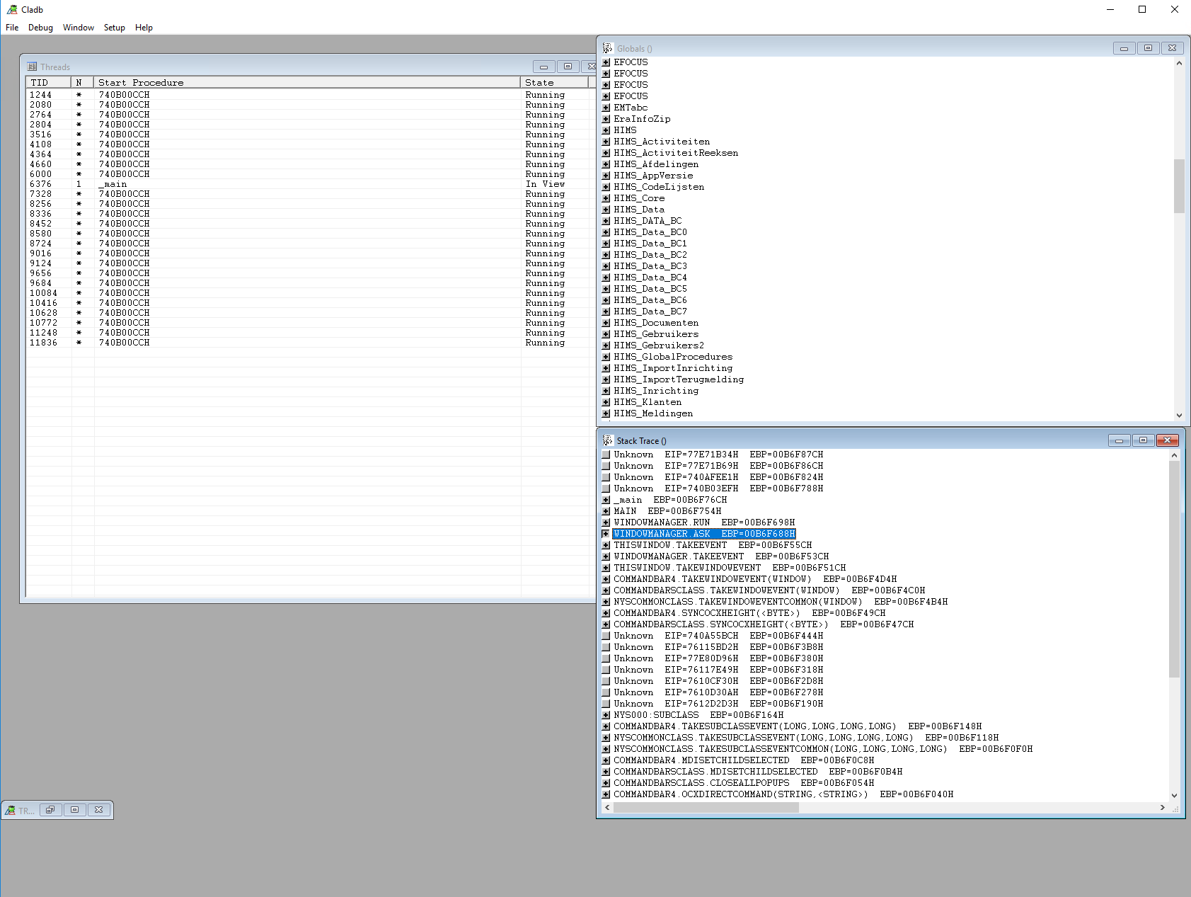The image size is (1191, 897).
Task: Minimize the Stack Trace window
Action: click(x=1119, y=440)
